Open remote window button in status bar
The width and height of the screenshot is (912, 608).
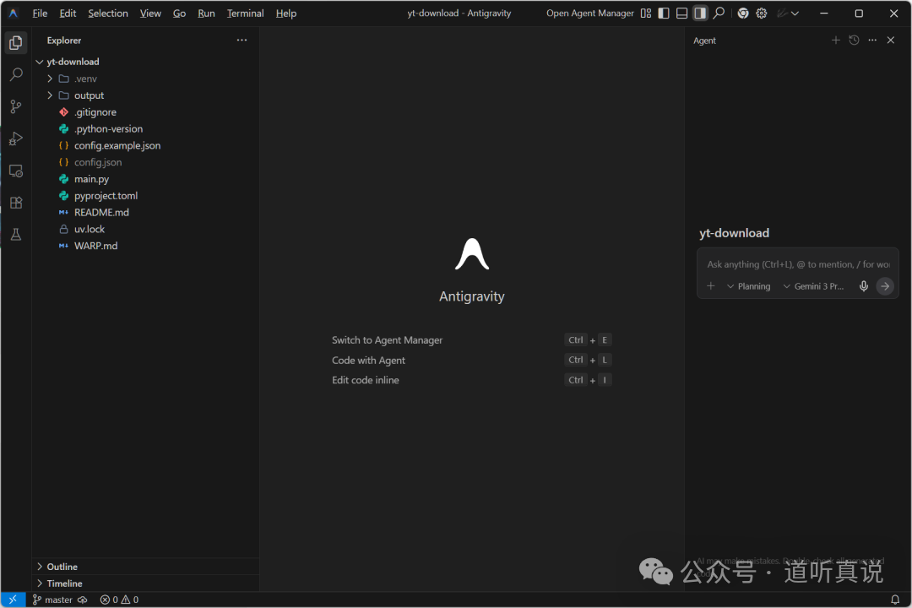click(13, 600)
